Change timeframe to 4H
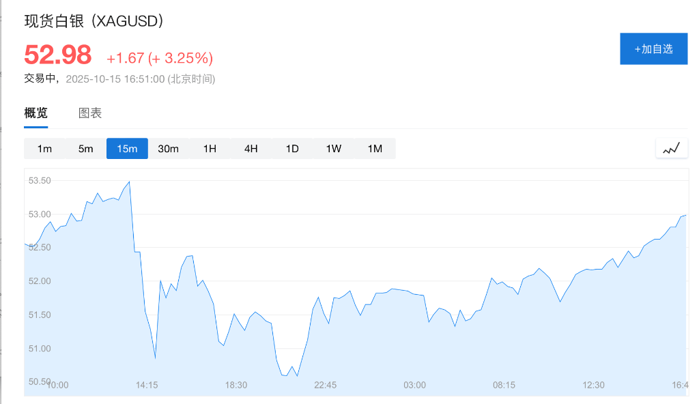This screenshot has height=404, width=699. coord(251,149)
